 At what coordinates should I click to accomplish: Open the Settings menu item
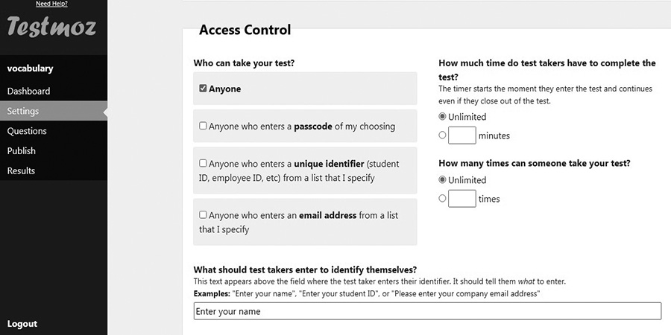tap(23, 111)
